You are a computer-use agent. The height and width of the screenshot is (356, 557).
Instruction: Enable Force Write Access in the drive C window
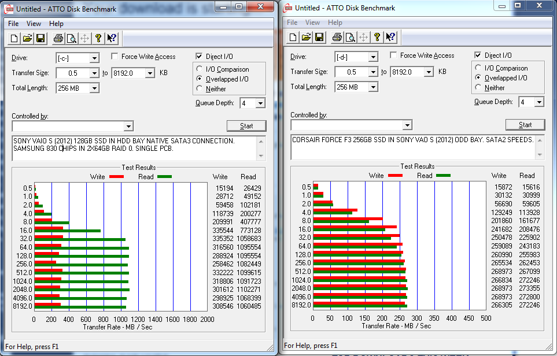tap(116, 57)
